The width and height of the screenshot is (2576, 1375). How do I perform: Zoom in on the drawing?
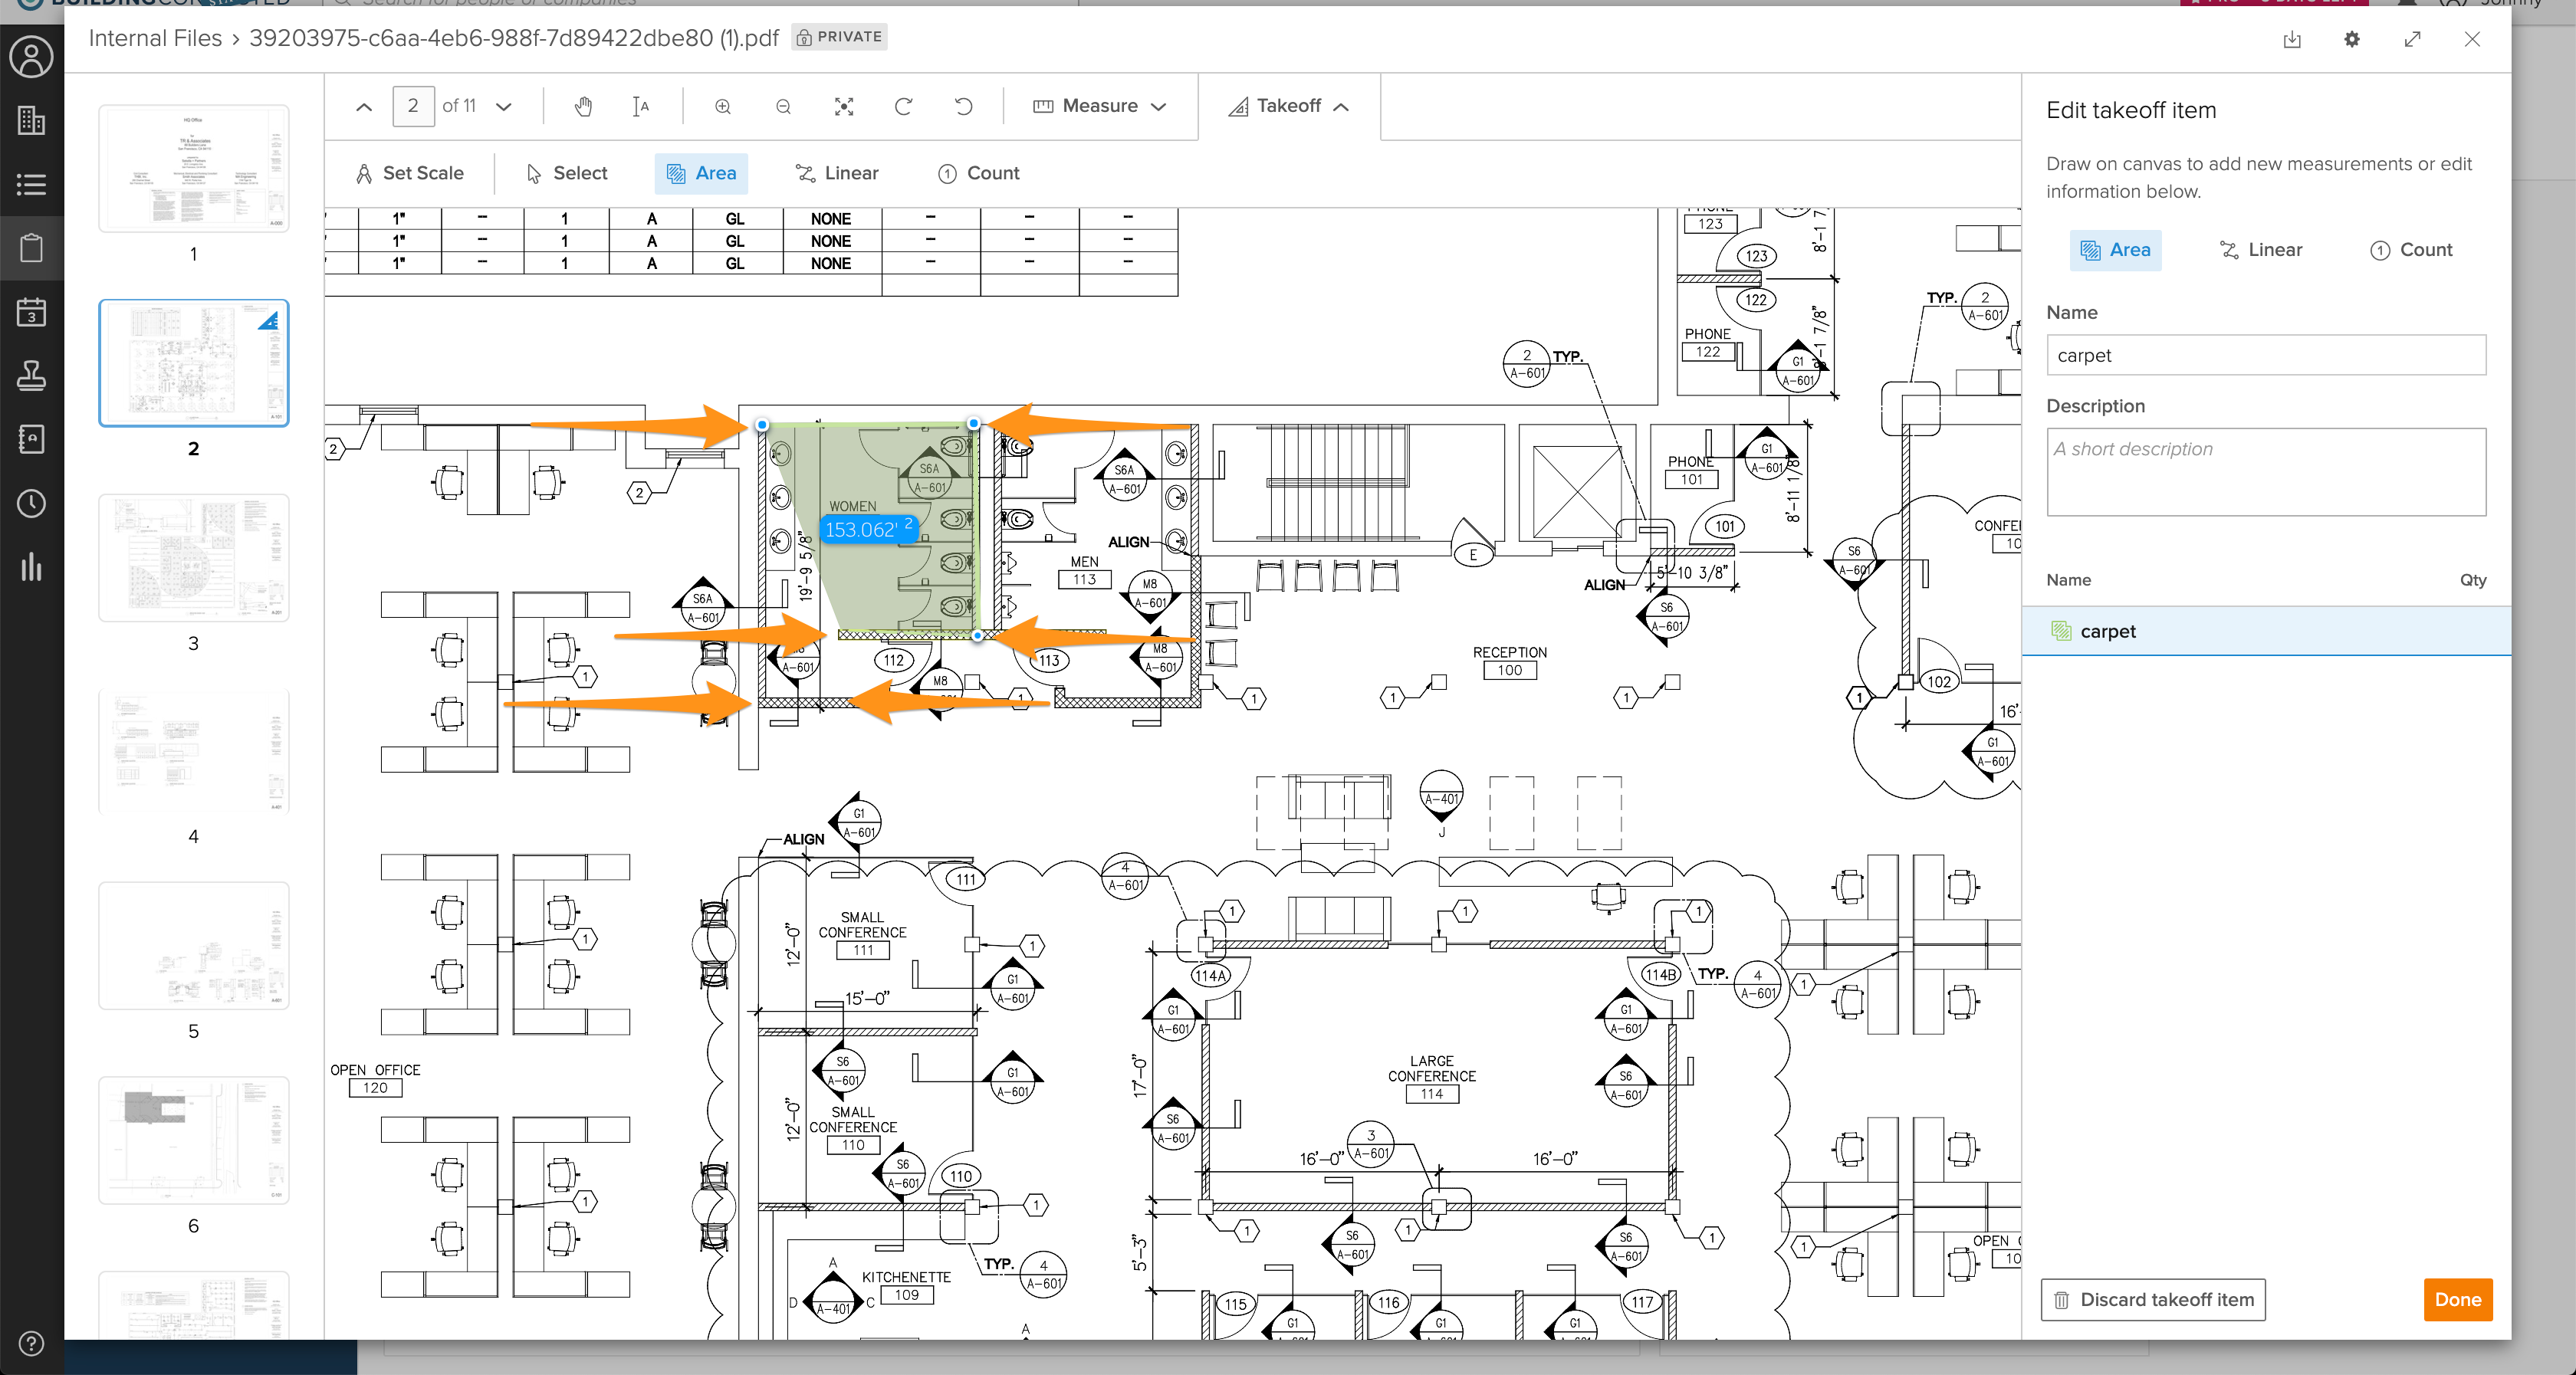click(722, 106)
